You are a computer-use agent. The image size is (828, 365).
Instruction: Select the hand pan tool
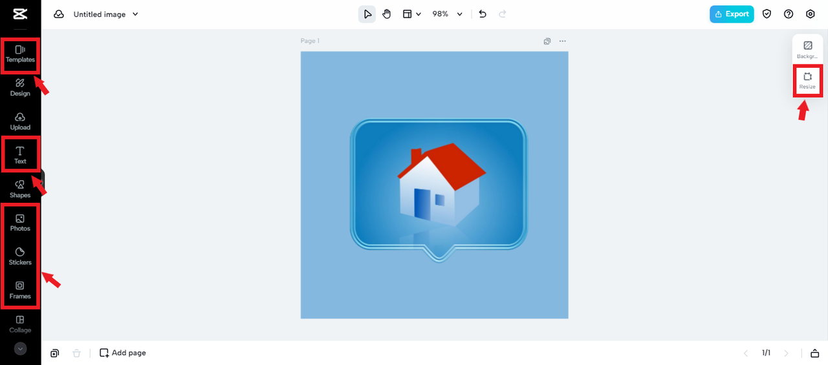387,14
